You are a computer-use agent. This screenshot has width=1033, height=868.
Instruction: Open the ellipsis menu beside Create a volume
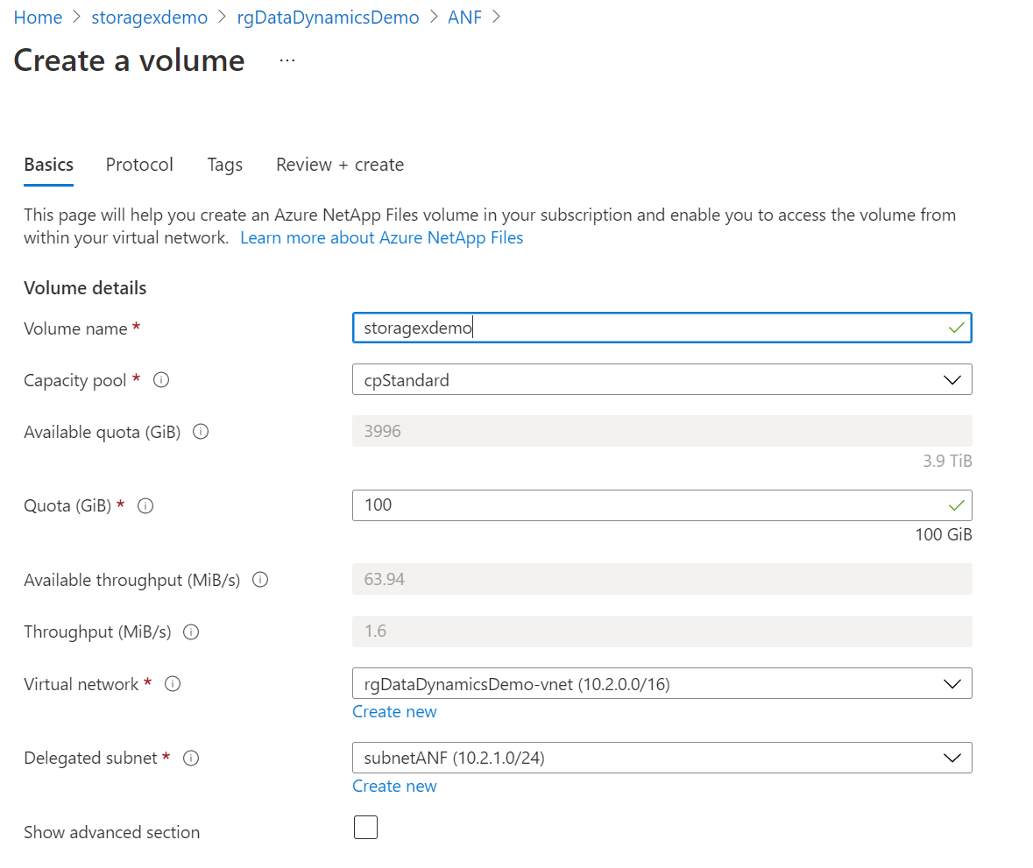pyautogui.click(x=286, y=60)
